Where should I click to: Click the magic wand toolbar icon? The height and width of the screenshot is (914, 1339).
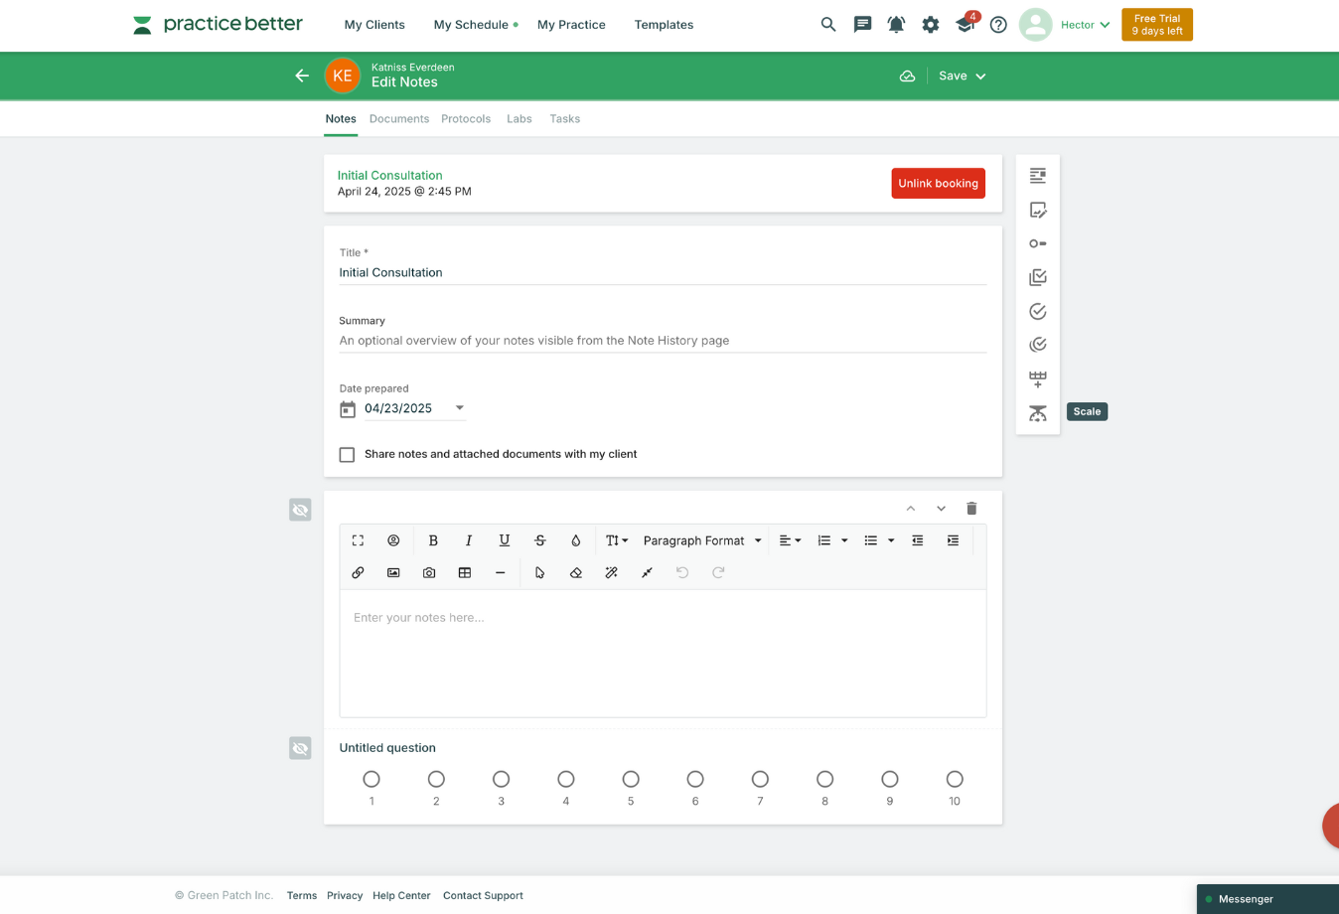(x=612, y=572)
